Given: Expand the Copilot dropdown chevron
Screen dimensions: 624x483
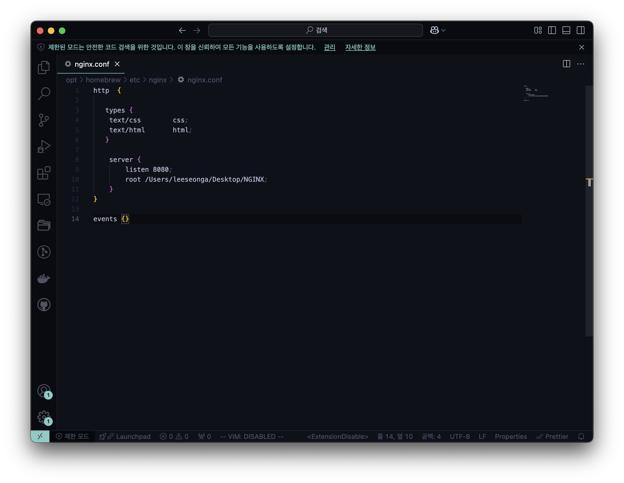Looking at the screenshot, I should (444, 30).
